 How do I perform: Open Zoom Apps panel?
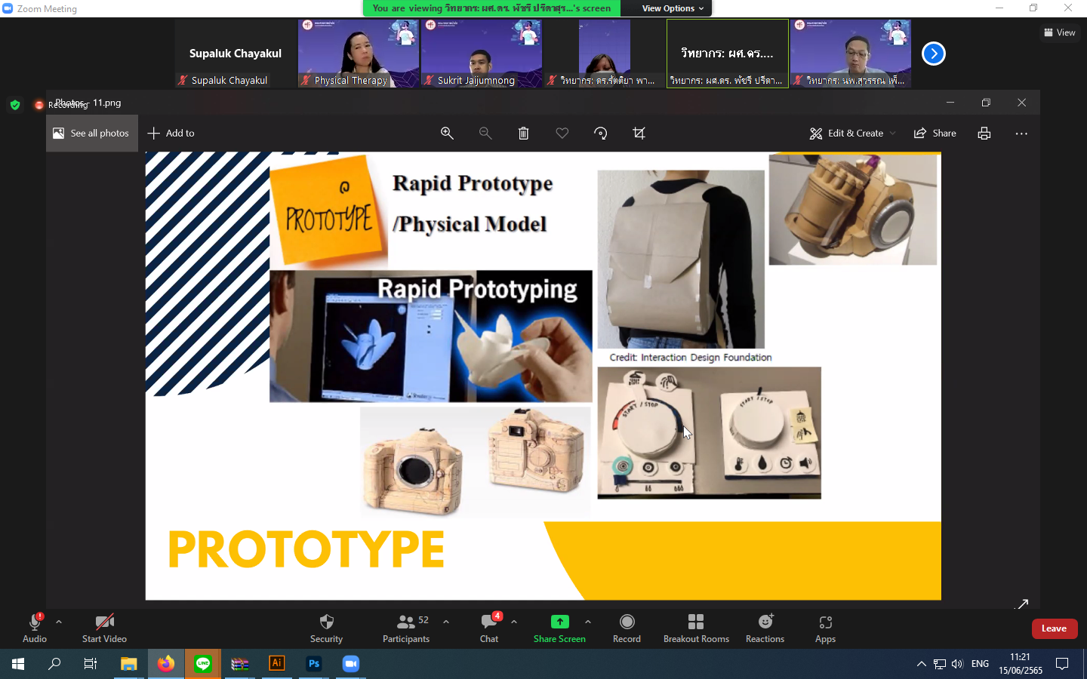tap(825, 628)
